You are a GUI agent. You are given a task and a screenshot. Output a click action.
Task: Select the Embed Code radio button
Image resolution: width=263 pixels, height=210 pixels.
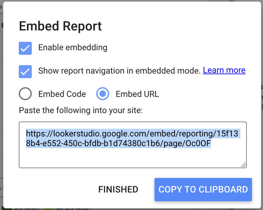point(25,94)
